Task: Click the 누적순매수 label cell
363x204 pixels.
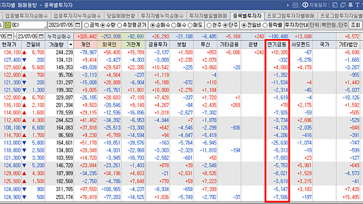Action: 59,36
